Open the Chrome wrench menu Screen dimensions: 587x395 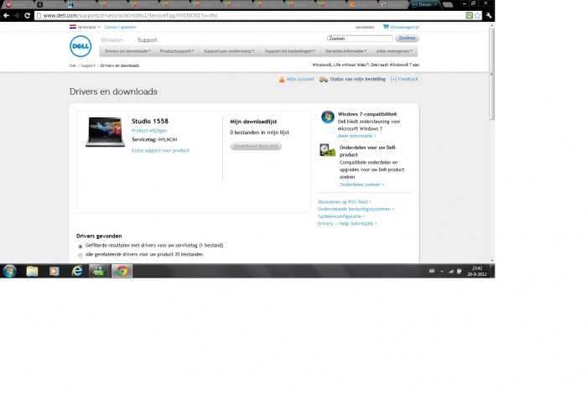point(489,15)
